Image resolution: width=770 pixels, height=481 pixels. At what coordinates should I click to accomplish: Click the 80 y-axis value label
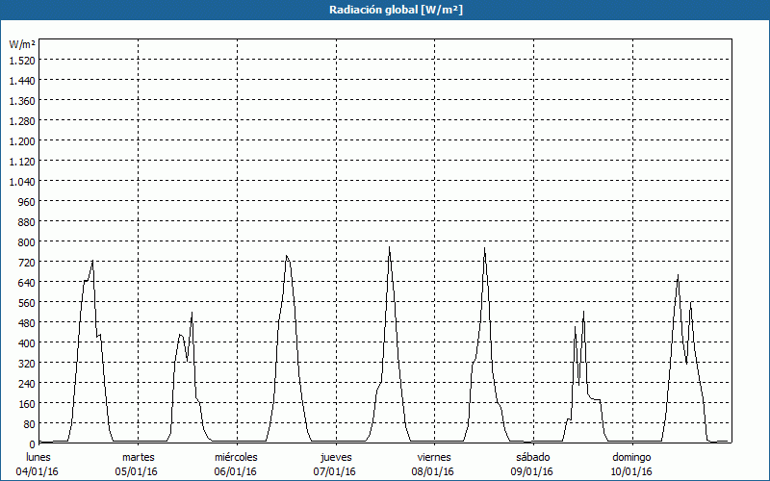pyautogui.click(x=29, y=423)
